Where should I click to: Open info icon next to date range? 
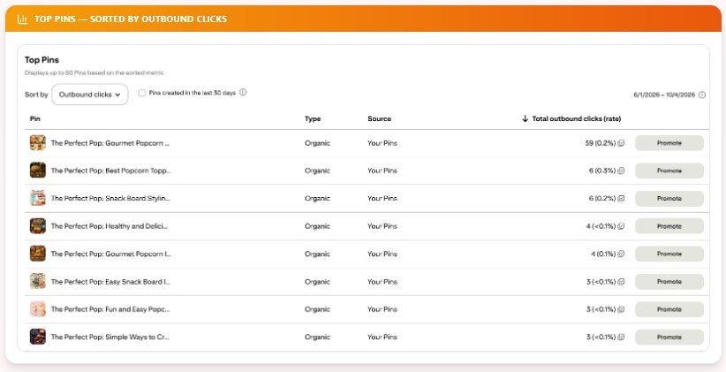[702, 95]
